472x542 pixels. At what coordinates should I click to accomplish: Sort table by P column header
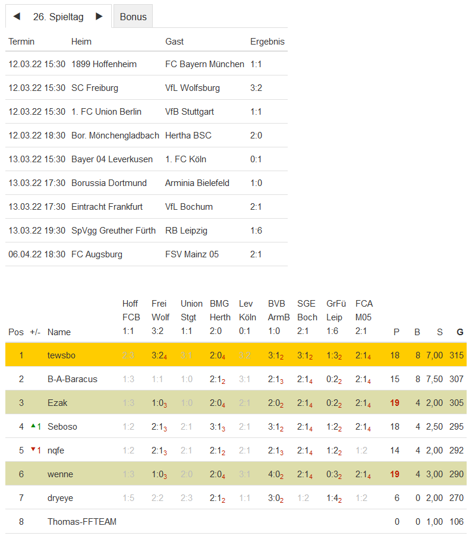[397, 332]
